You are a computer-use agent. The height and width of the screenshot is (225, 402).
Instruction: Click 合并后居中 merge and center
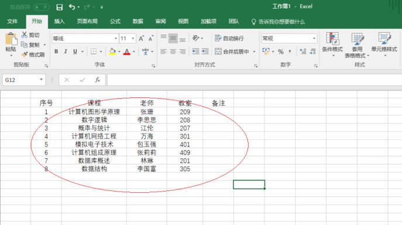coord(232,52)
